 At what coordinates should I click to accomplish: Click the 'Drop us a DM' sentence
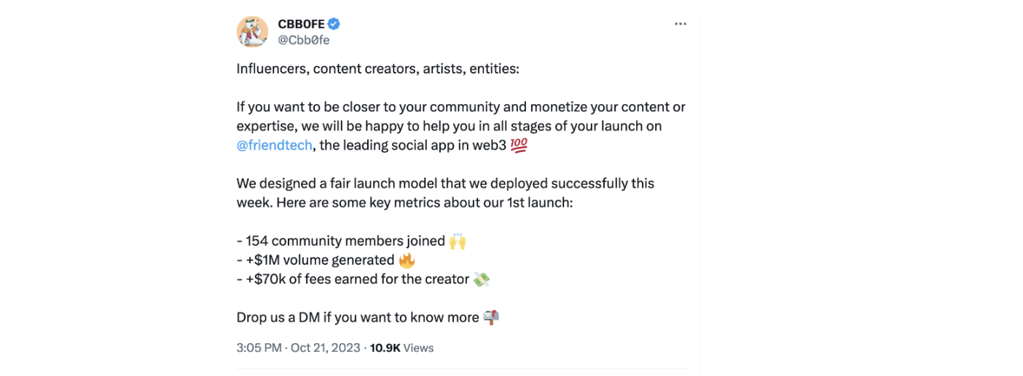point(358,317)
